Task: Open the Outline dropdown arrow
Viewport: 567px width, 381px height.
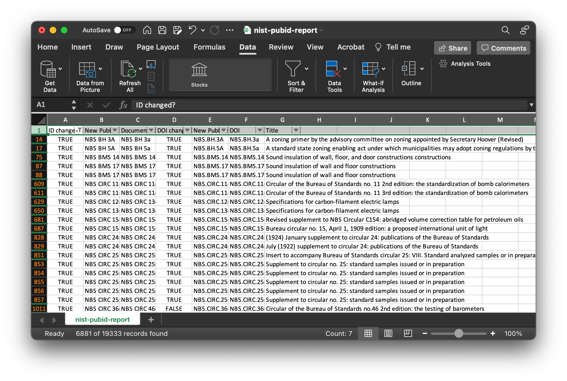Action: tap(422, 69)
